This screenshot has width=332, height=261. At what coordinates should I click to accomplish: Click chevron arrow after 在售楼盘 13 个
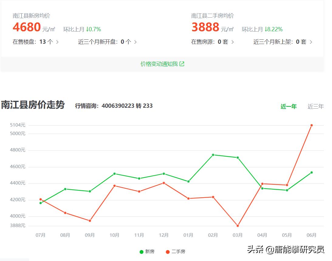(x=57, y=42)
